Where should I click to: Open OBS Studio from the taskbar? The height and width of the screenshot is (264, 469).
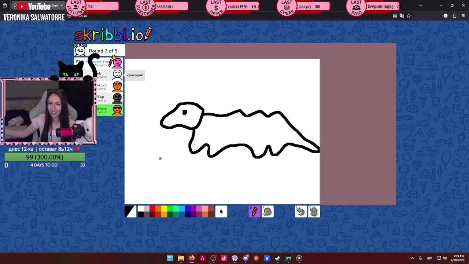click(x=213, y=258)
